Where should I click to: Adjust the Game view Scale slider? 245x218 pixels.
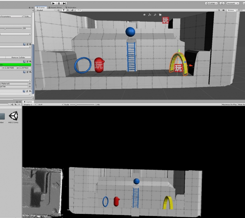76,104
